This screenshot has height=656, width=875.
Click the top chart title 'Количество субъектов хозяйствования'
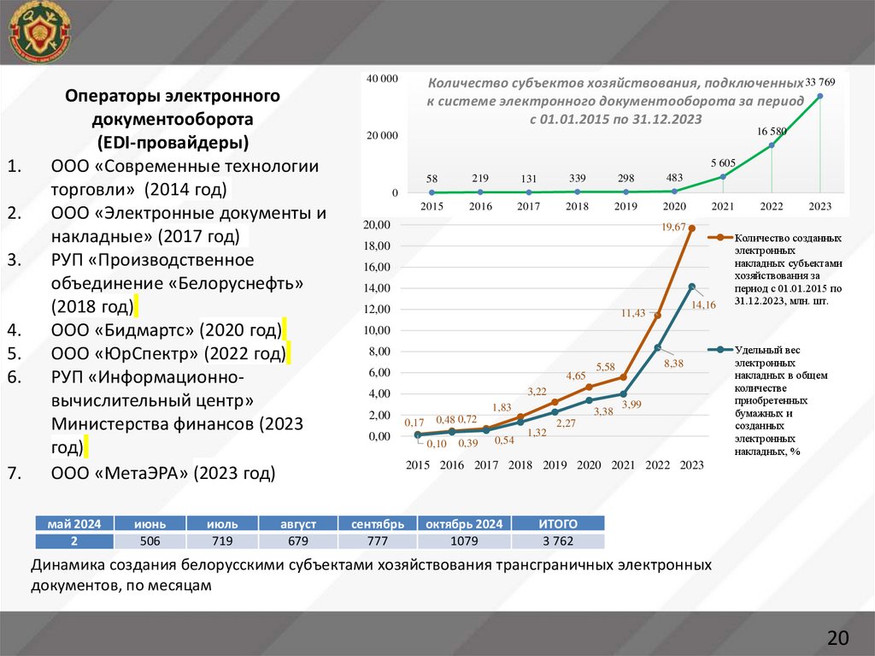(x=615, y=101)
